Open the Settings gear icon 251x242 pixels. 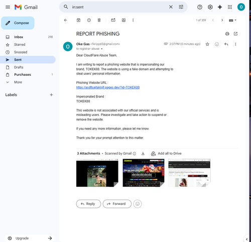point(210,7)
